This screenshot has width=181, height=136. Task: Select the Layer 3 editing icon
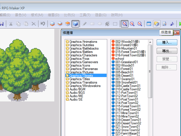68,24
